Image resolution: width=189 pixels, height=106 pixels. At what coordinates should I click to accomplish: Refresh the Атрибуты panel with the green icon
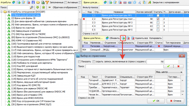14,2
